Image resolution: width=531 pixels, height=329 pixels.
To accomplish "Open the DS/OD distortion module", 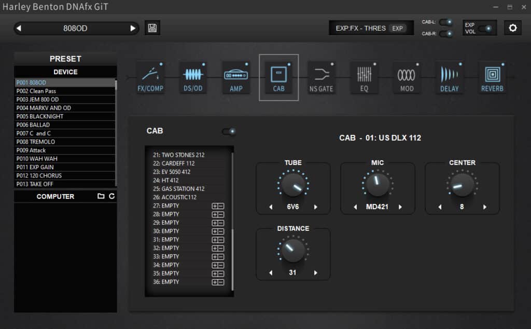I will [x=193, y=78].
